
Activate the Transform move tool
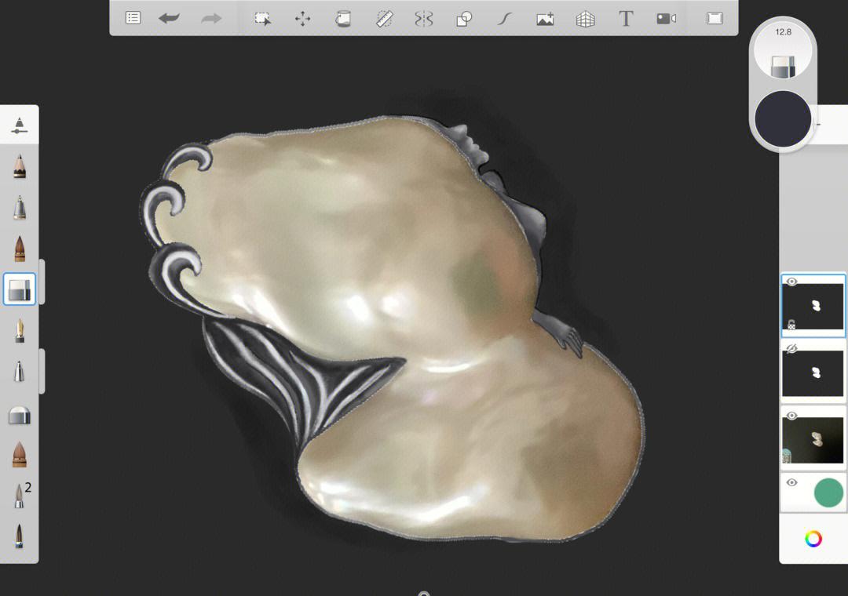click(x=303, y=19)
